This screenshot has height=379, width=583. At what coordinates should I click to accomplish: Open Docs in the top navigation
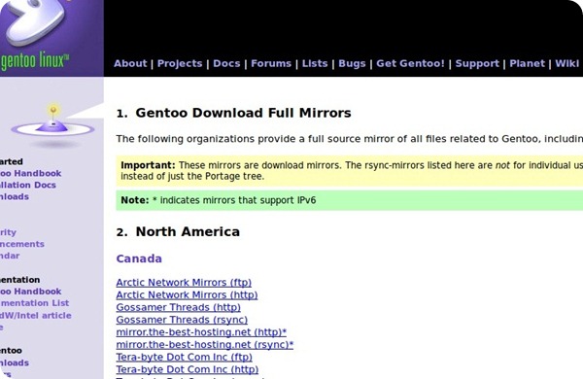click(226, 63)
